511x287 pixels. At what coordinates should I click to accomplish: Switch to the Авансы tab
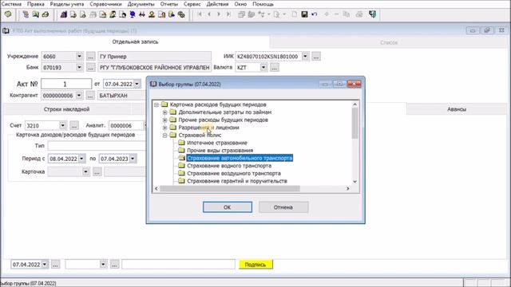coord(457,109)
